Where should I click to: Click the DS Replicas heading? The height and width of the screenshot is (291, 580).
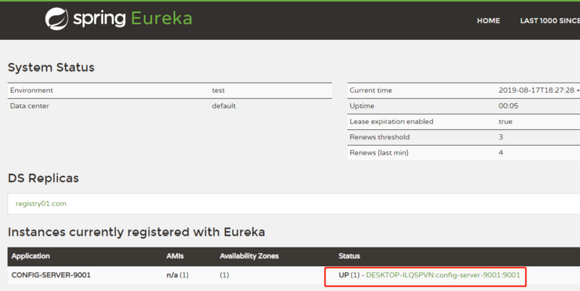[43, 178]
